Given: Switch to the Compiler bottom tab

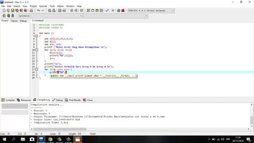Looking at the screenshot, I should (8, 100).
